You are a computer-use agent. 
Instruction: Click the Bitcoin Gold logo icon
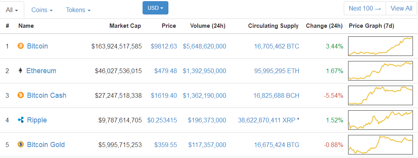click(21, 145)
